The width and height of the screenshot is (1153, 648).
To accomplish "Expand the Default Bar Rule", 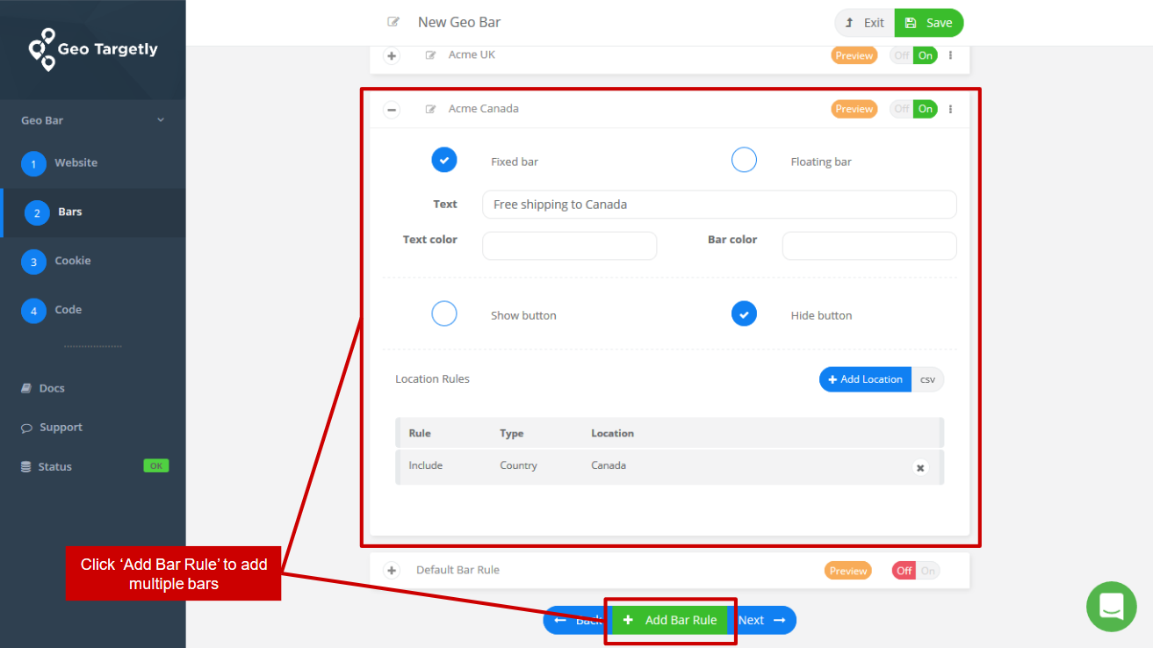I will (x=391, y=569).
